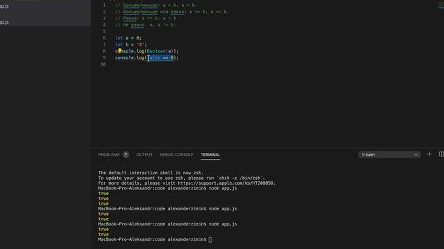Create a new terminal with the plus icon
This screenshot has height=249, width=444.
[429, 154]
